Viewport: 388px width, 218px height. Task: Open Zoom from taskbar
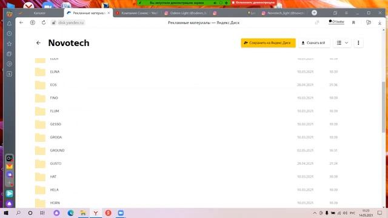pyautogui.click(x=121, y=213)
